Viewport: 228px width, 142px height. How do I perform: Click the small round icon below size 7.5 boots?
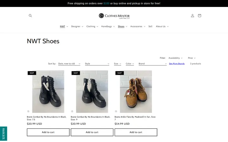(28, 111)
